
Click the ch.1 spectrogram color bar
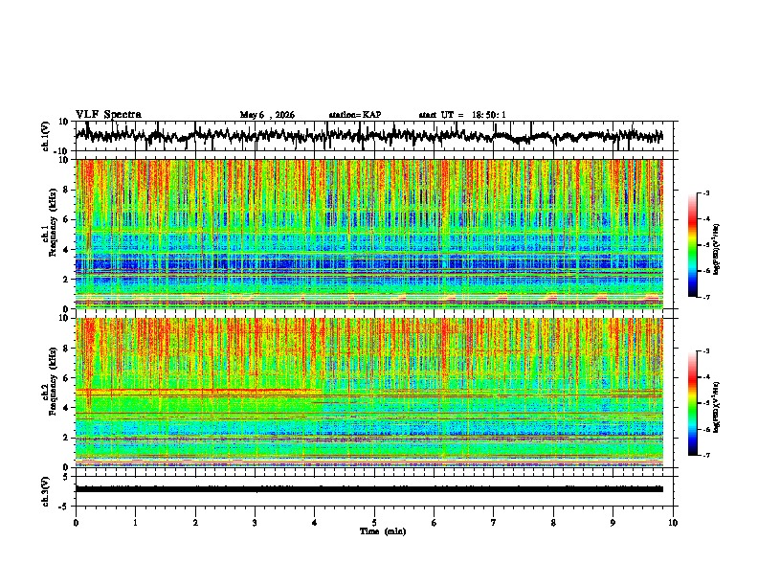[x=692, y=245]
